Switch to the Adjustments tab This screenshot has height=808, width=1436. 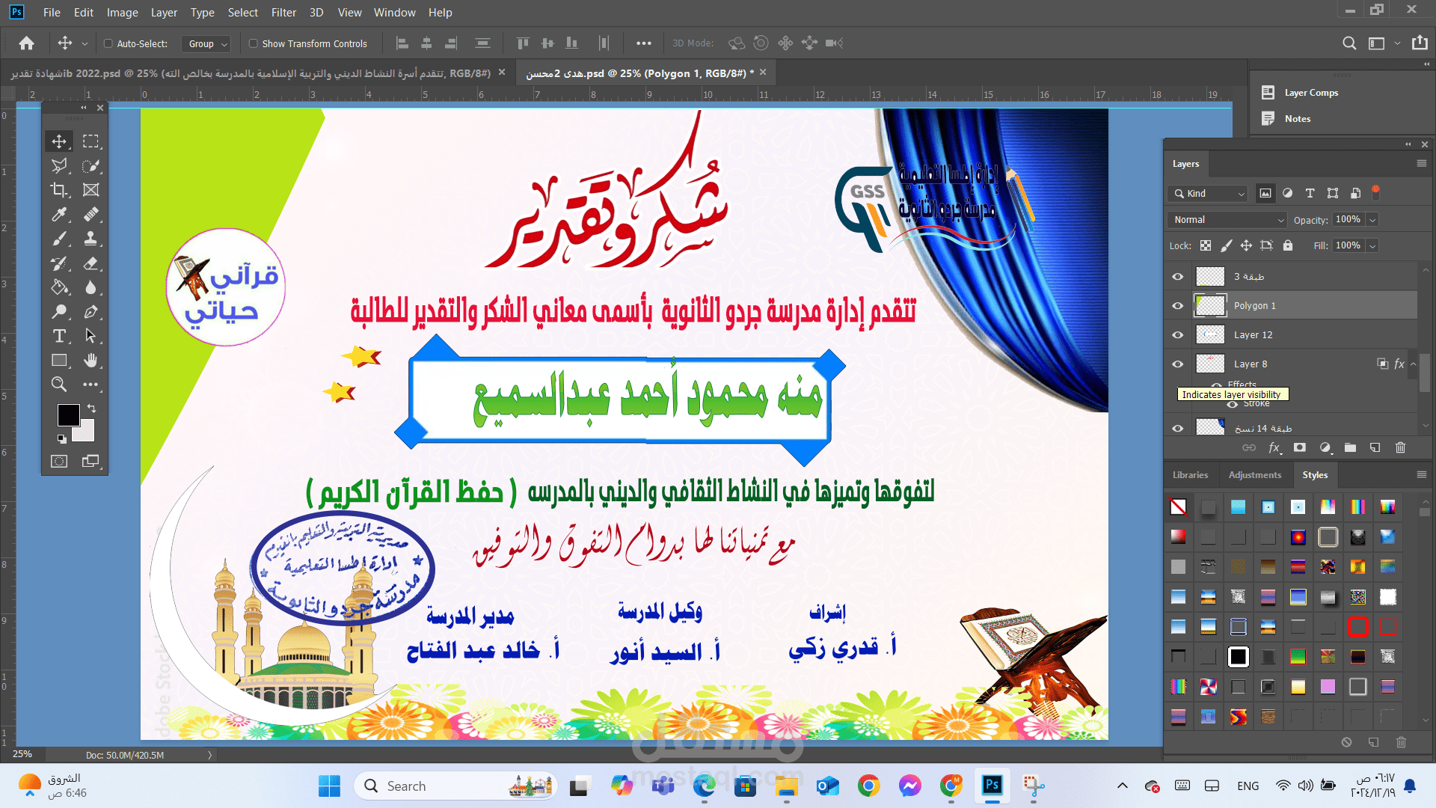(1254, 475)
